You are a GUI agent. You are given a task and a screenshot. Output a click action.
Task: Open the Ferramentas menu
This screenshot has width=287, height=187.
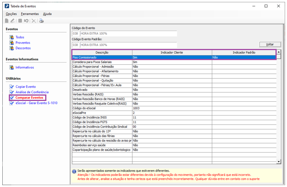(30, 14)
